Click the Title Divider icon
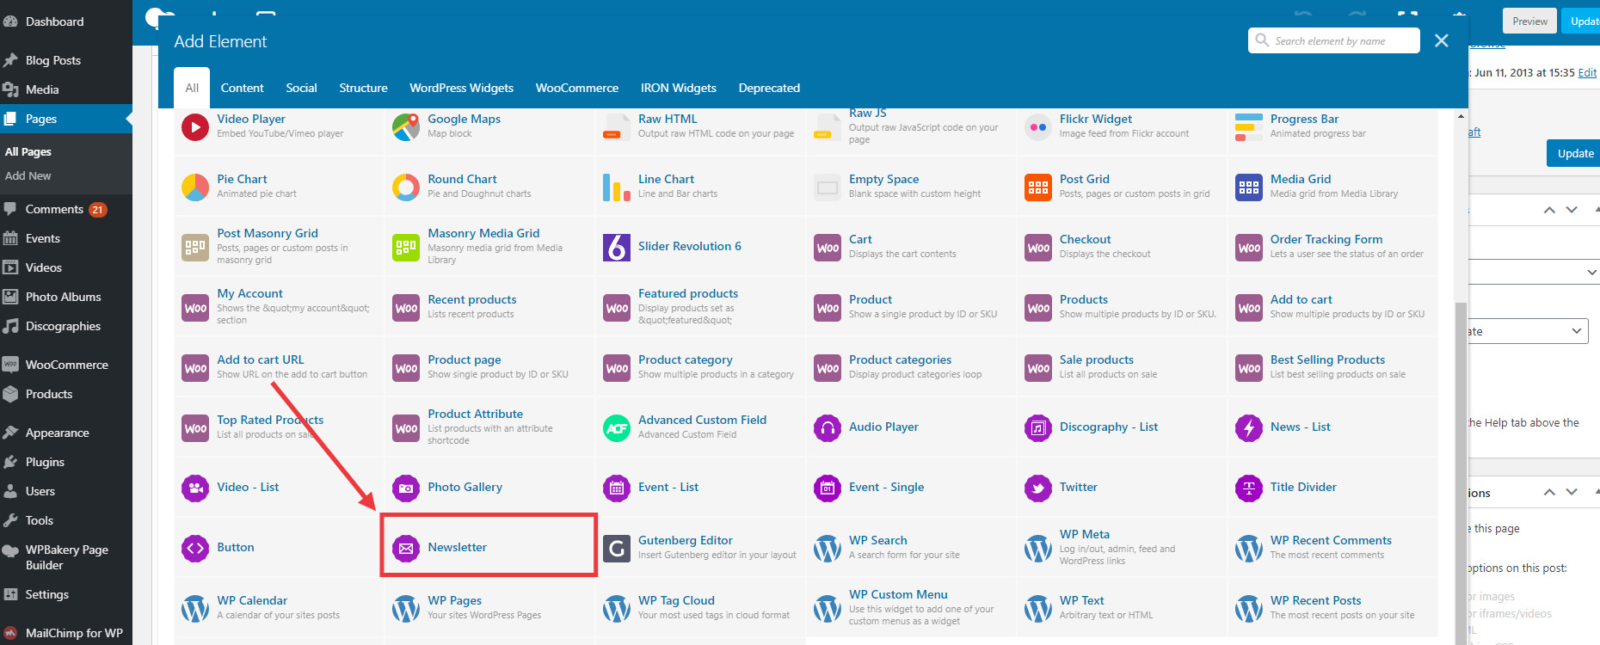The image size is (1600, 645). [1249, 488]
